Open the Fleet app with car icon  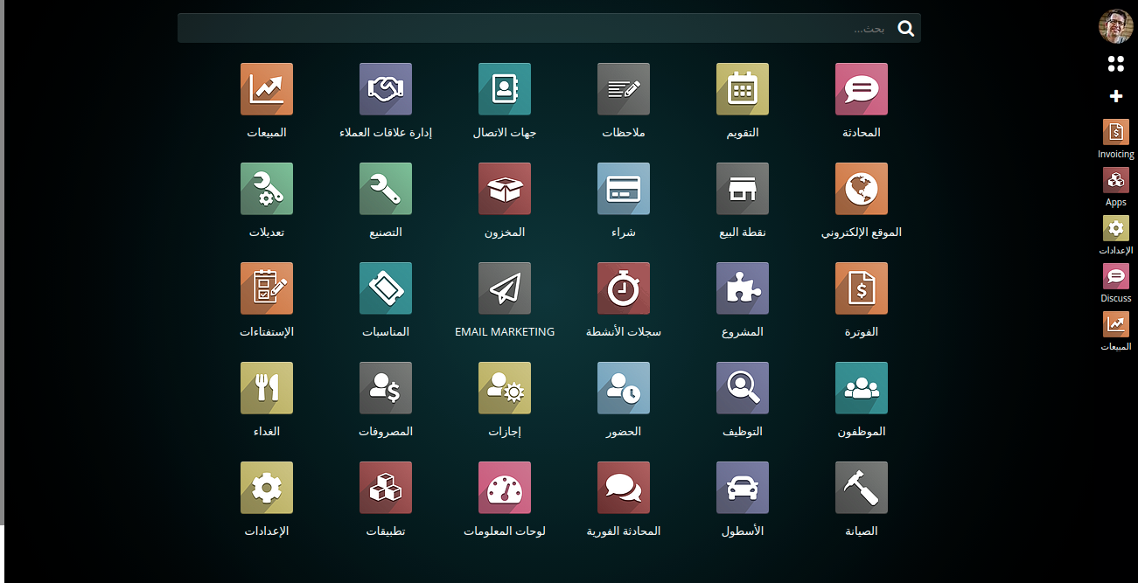pos(742,488)
